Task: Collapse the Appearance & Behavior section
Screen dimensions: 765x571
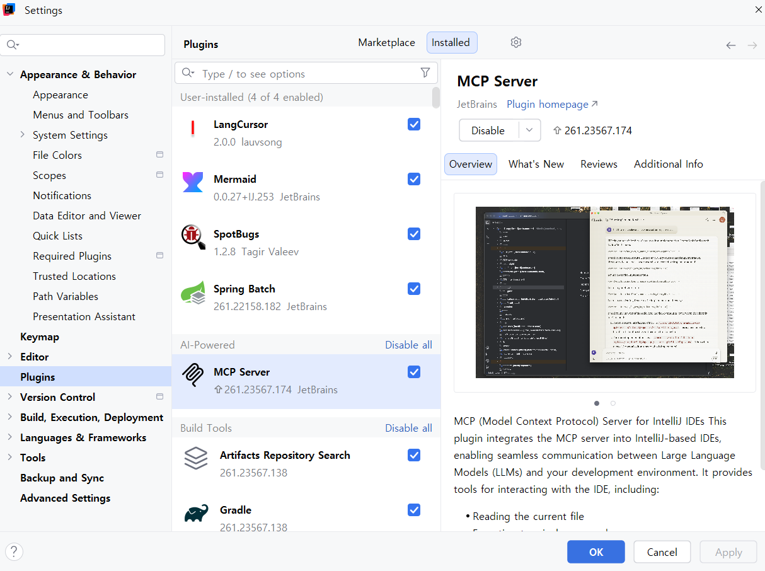Action: tap(9, 74)
